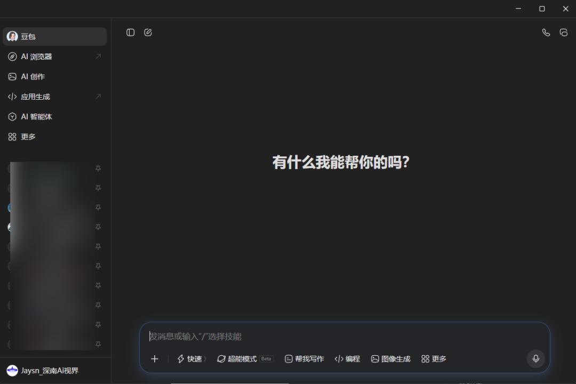Start a voice call with 豆包
Image resolution: width=576 pixels, height=384 pixels.
[546, 33]
